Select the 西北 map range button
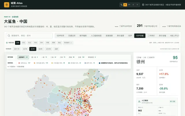 (x=60, y=43)
